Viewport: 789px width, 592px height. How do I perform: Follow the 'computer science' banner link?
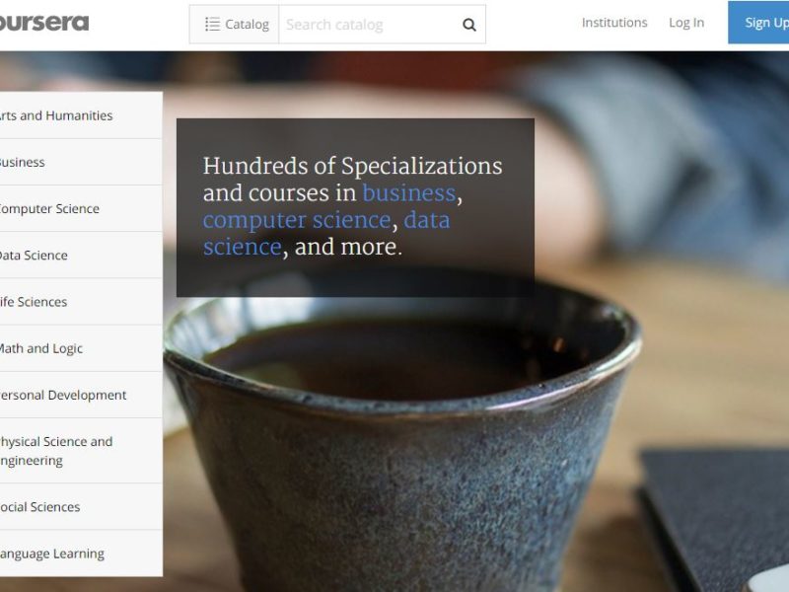point(297,220)
